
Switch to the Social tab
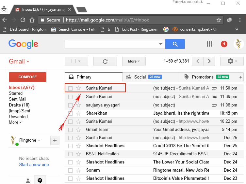tap(151, 77)
